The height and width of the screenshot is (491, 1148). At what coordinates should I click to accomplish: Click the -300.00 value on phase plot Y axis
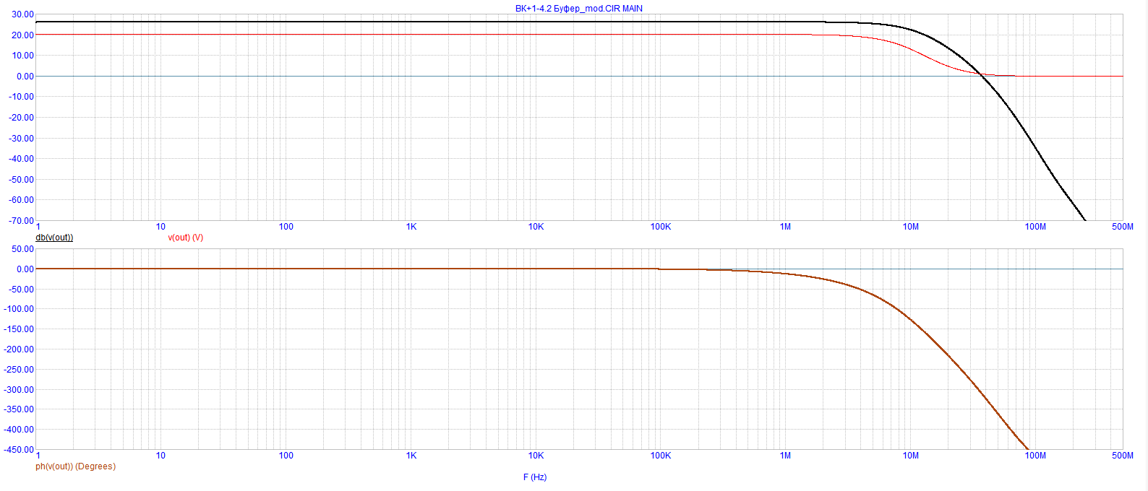coord(19,389)
